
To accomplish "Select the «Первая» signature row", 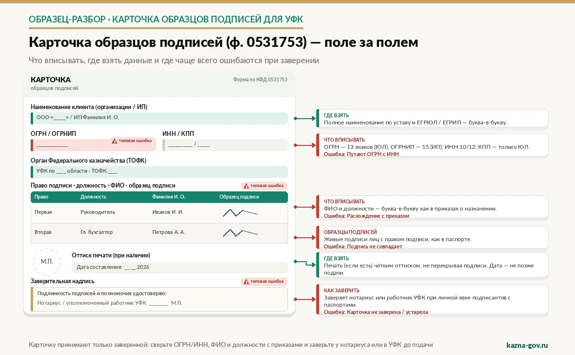I will pyautogui.click(x=159, y=212).
